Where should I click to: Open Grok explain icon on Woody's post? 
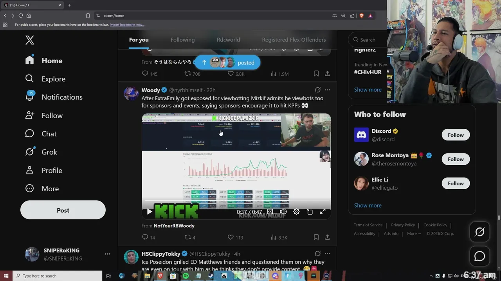pos(318,90)
